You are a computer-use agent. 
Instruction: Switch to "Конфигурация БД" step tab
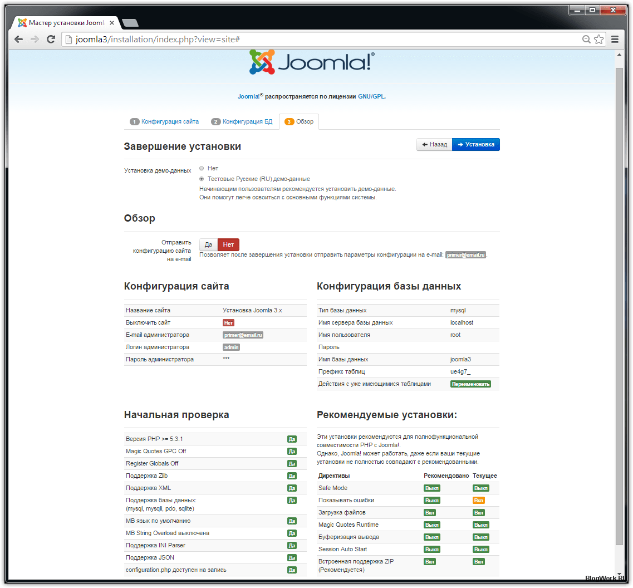(x=242, y=122)
